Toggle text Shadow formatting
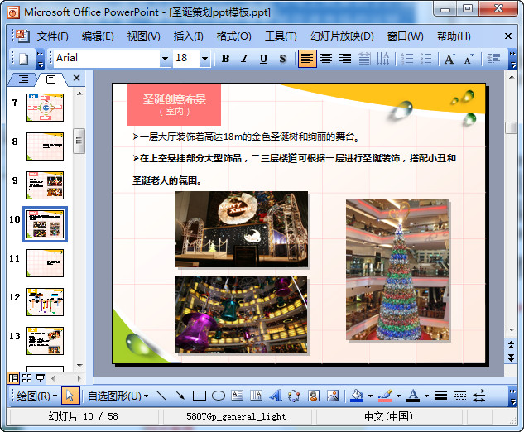 pos(282,59)
